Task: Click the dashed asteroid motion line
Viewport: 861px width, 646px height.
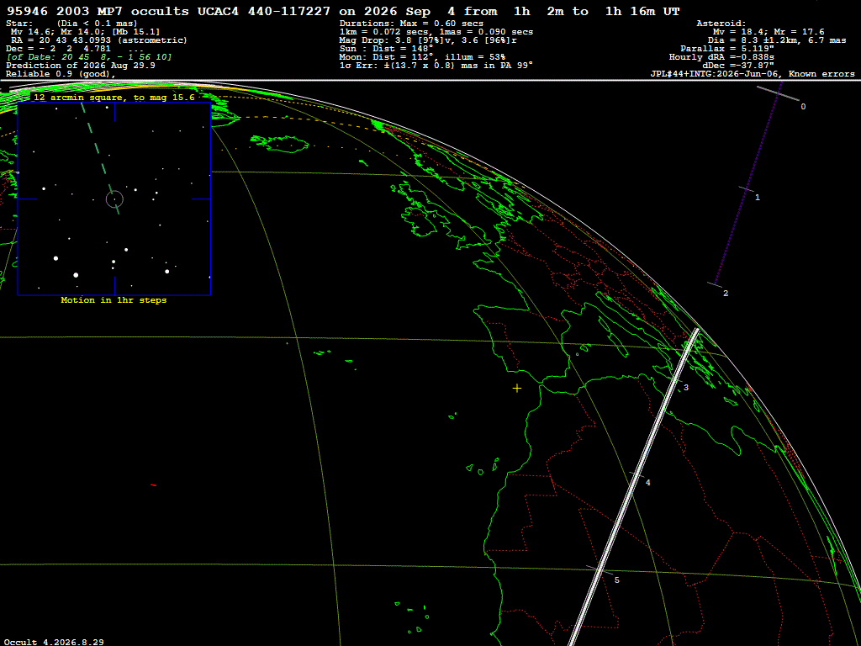Action: click(x=100, y=158)
